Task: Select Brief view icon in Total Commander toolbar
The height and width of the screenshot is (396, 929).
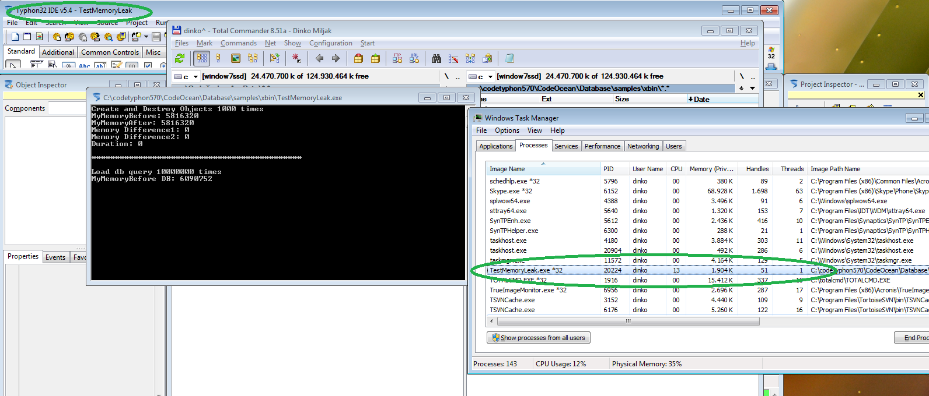Action: (x=201, y=58)
